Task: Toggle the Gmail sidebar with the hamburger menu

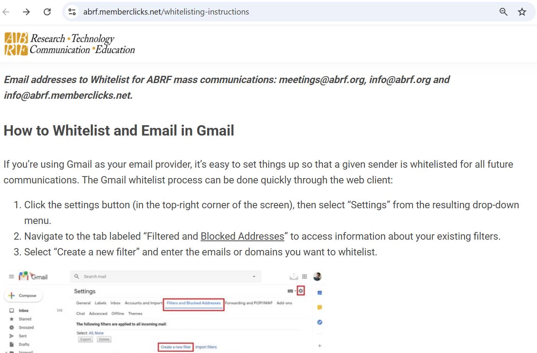Action: coord(11,276)
